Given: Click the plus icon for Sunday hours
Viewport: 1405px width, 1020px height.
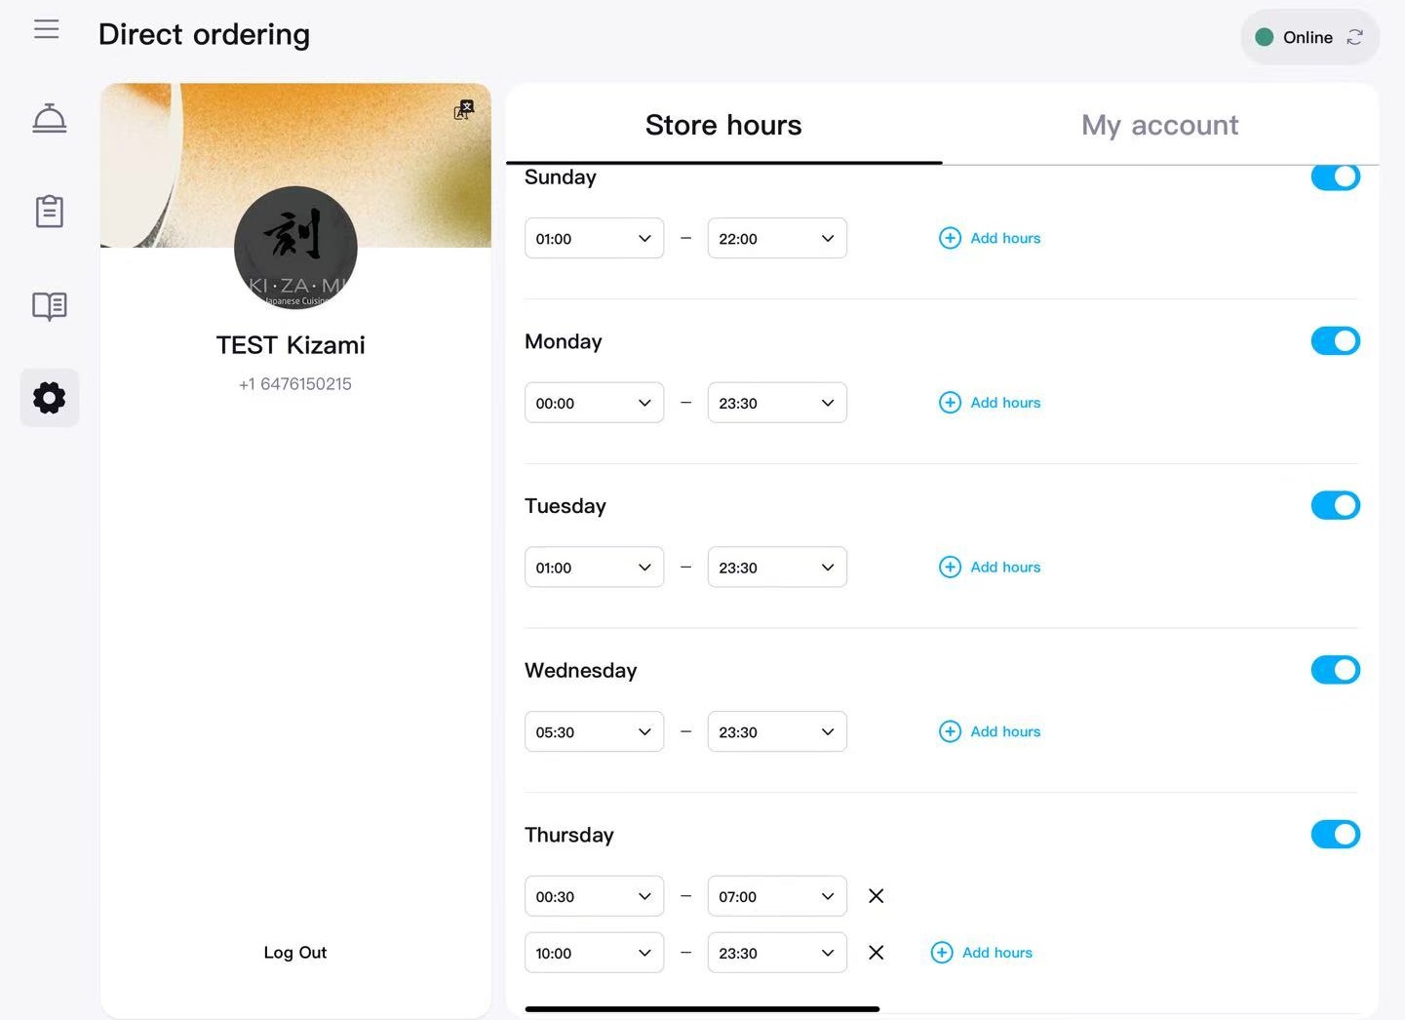Looking at the screenshot, I should tap(950, 238).
